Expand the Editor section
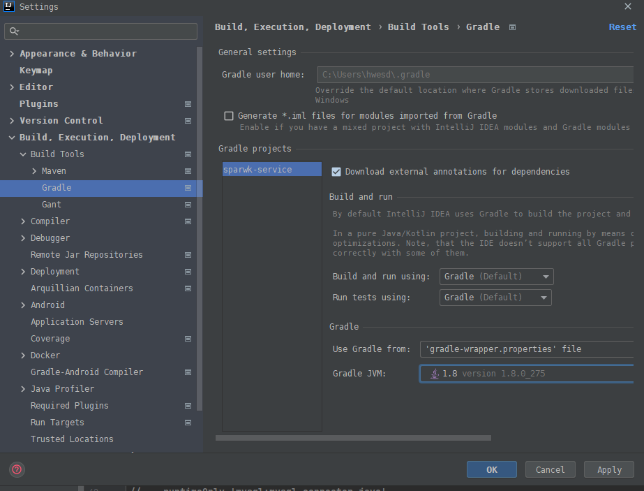This screenshot has height=491, width=644. pyautogui.click(x=11, y=87)
